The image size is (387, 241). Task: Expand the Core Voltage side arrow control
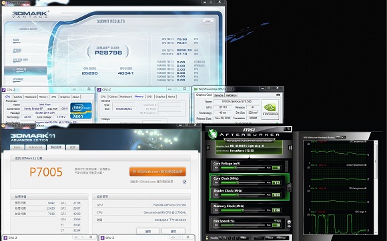coord(286,166)
